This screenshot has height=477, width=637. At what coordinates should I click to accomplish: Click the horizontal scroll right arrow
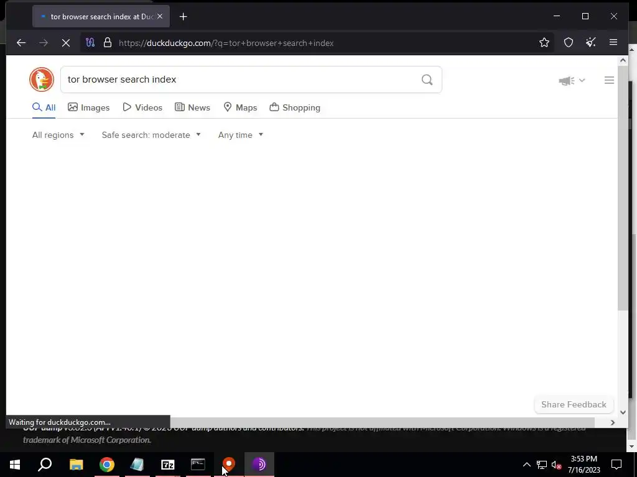(x=613, y=422)
